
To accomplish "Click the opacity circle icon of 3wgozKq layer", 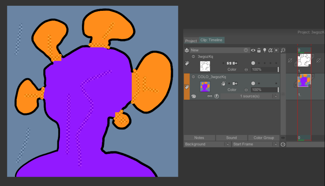I will coord(246,70).
